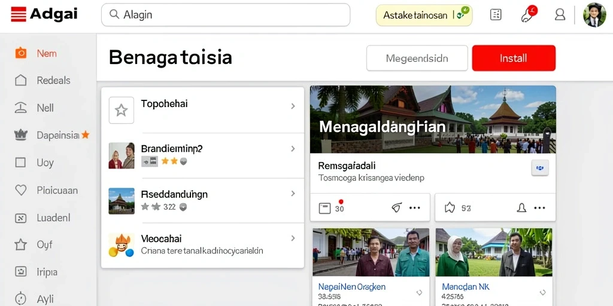Click the red Install button
Screen dimensions: 613x306
pyautogui.click(x=514, y=58)
